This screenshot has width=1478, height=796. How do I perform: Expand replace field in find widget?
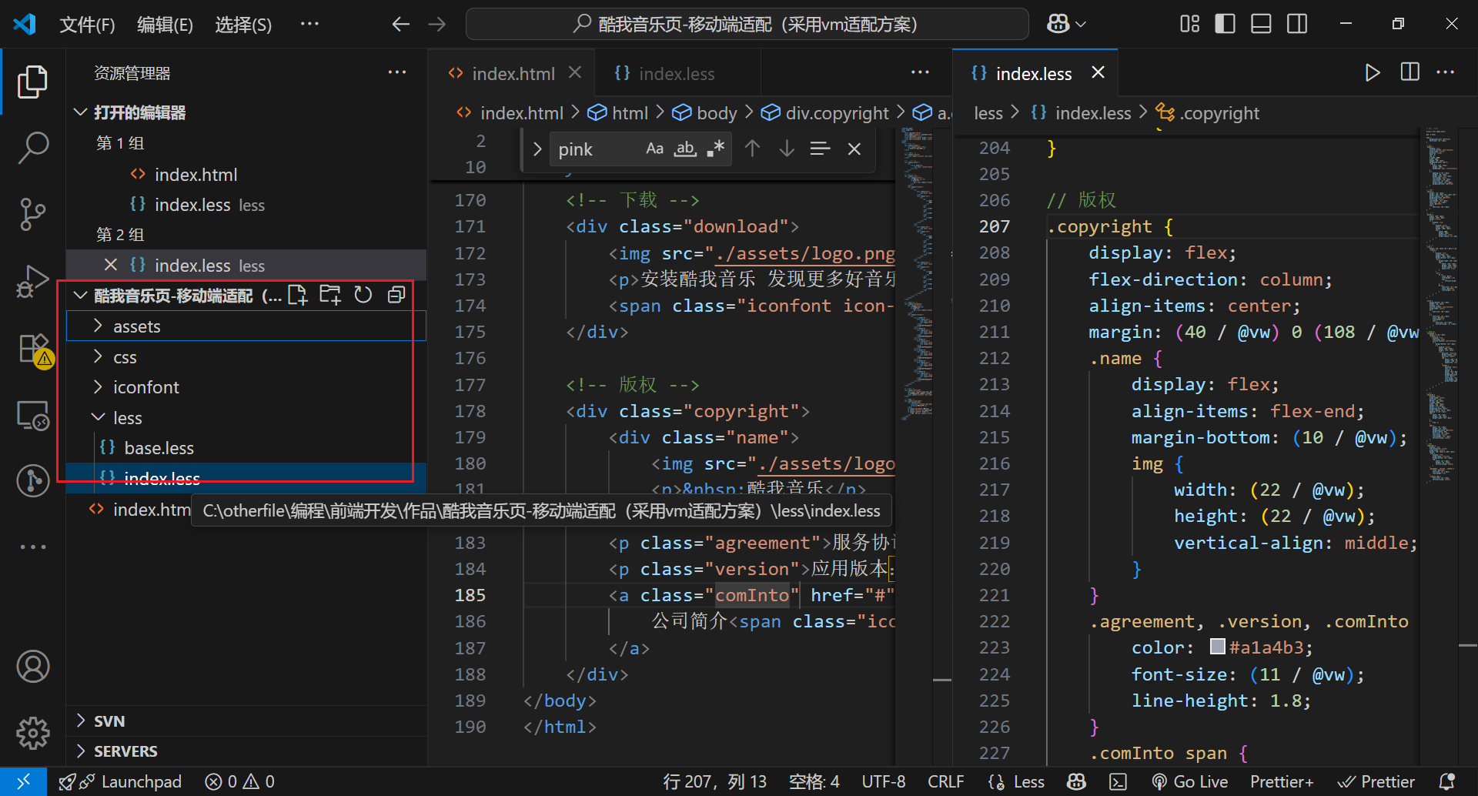pos(537,149)
